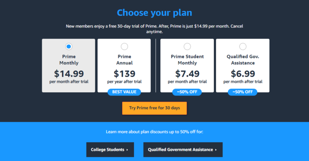This screenshot has width=309, height=161.
Task: Click the $7.49 Prime Student price
Action: tap(187, 74)
